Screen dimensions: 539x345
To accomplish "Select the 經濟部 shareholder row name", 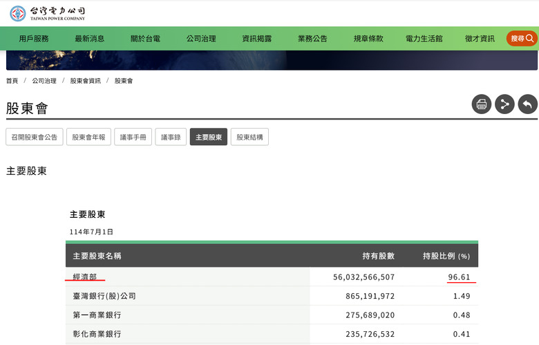I will tap(85, 277).
